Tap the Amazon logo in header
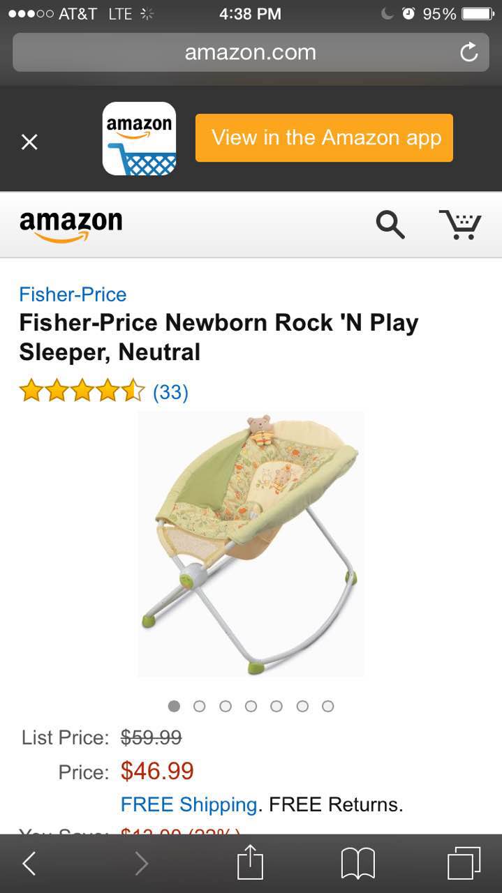 [71, 225]
